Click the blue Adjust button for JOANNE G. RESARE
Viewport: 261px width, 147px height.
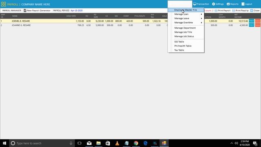coord(252,25)
